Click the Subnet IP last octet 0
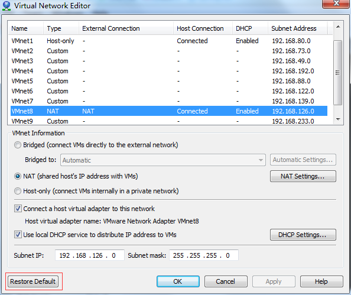This screenshot has width=351, height=295. pos(113,255)
